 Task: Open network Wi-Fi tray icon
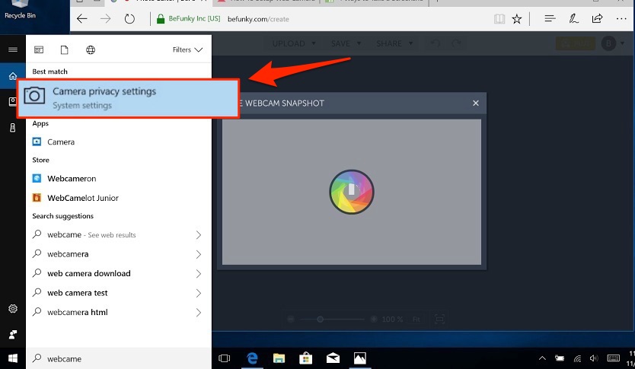[577, 358]
